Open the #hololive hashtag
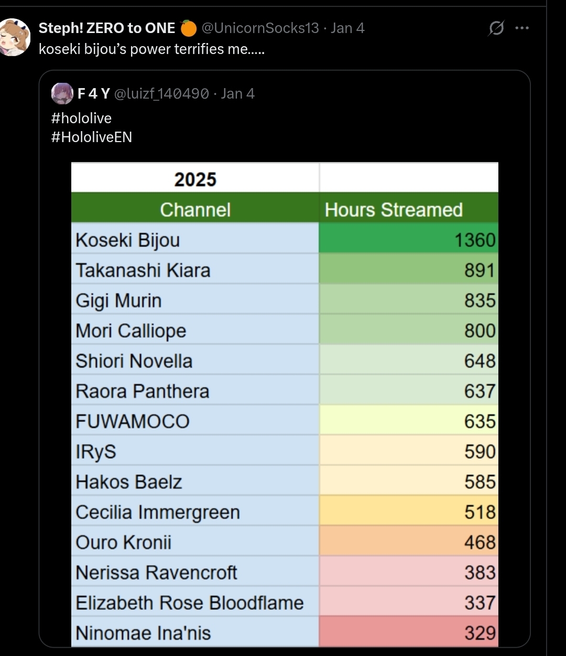 [81, 118]
